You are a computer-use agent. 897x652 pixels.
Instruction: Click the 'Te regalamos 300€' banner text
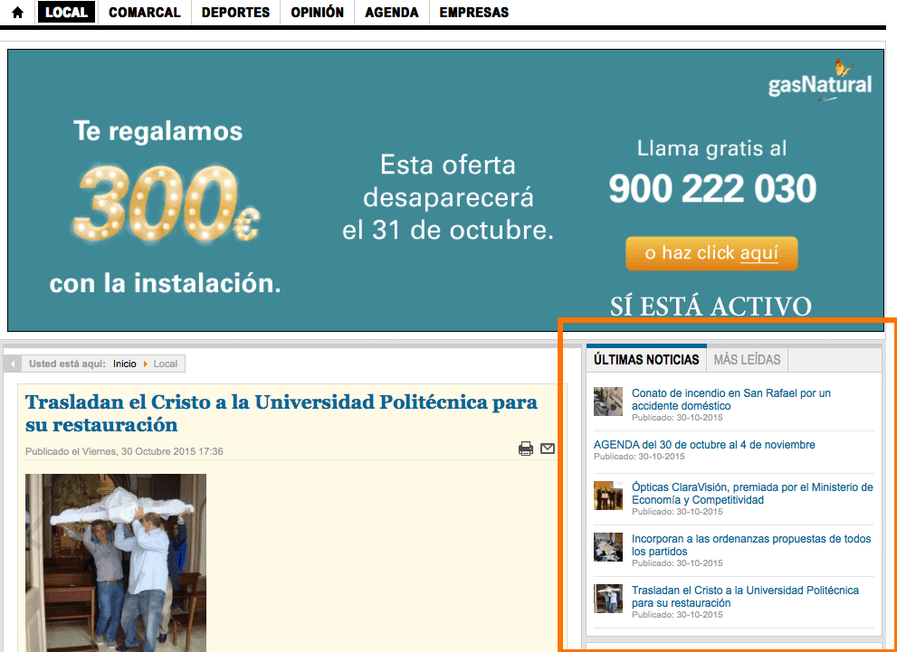pos(166,182)
